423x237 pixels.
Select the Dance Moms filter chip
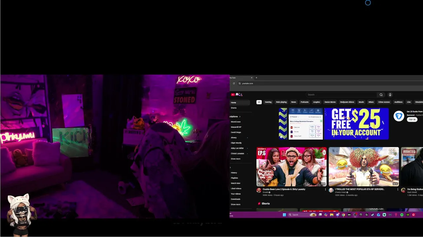click(330, 102)
